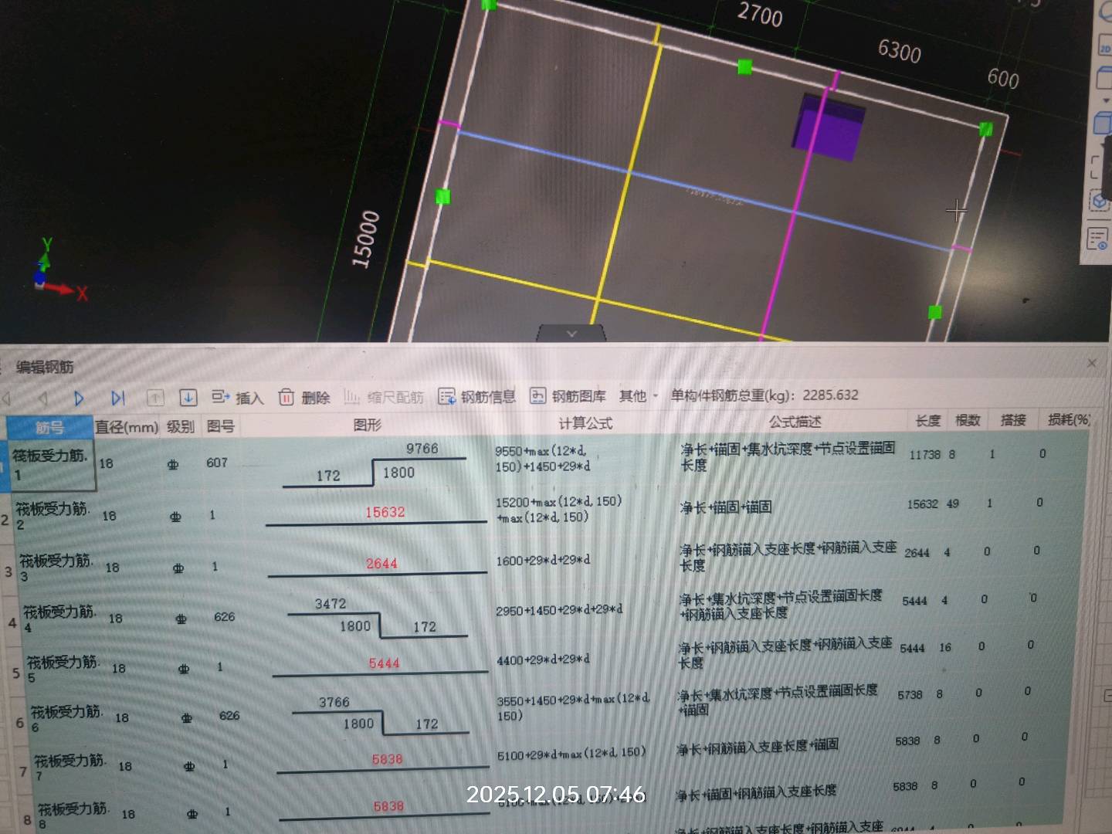Click the 筋号 column header
1112x834 pixels.
[x=50, y=427]
